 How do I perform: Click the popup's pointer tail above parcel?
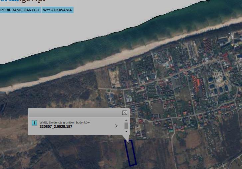(x=125, y=137)
